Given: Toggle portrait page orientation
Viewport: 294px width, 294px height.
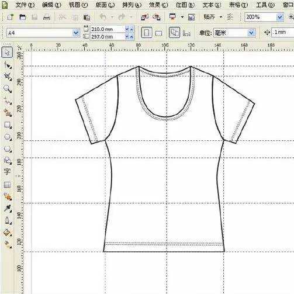Looking at the screenshot, I should pyautogui.click(x=147, y=33).
